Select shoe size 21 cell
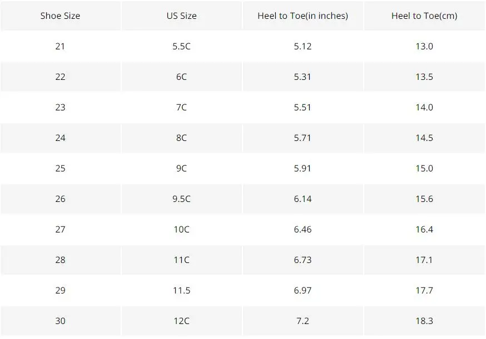Viewport: 486px width, 339px height. point(60,46)
